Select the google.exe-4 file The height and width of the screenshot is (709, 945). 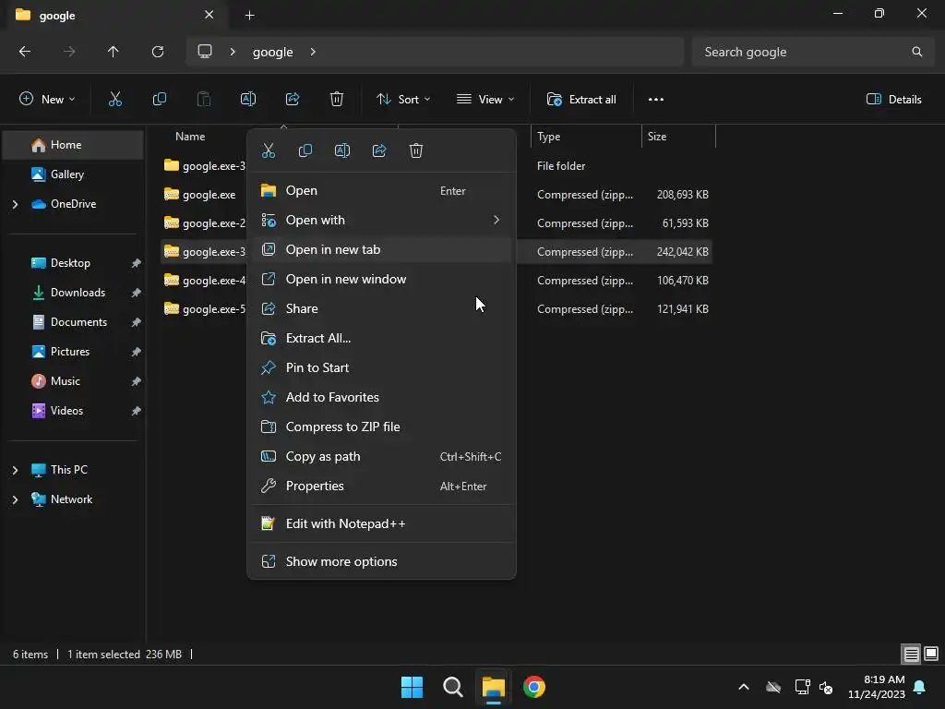[x=205, y=281]
